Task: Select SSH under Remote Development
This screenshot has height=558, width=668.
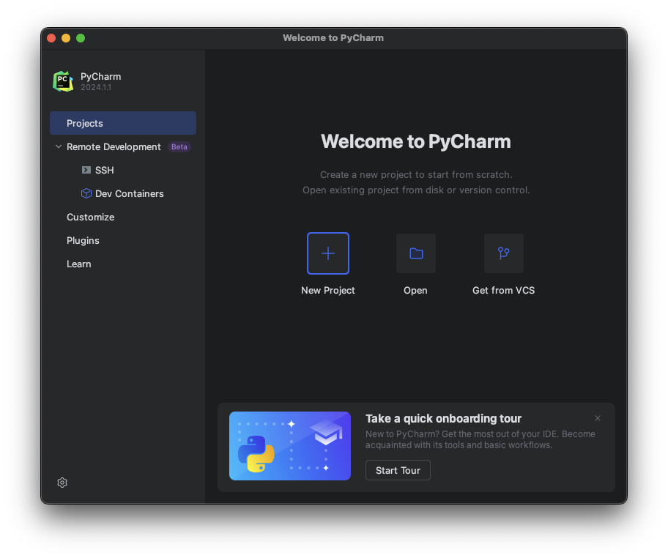Action: [x=104, y=170]
